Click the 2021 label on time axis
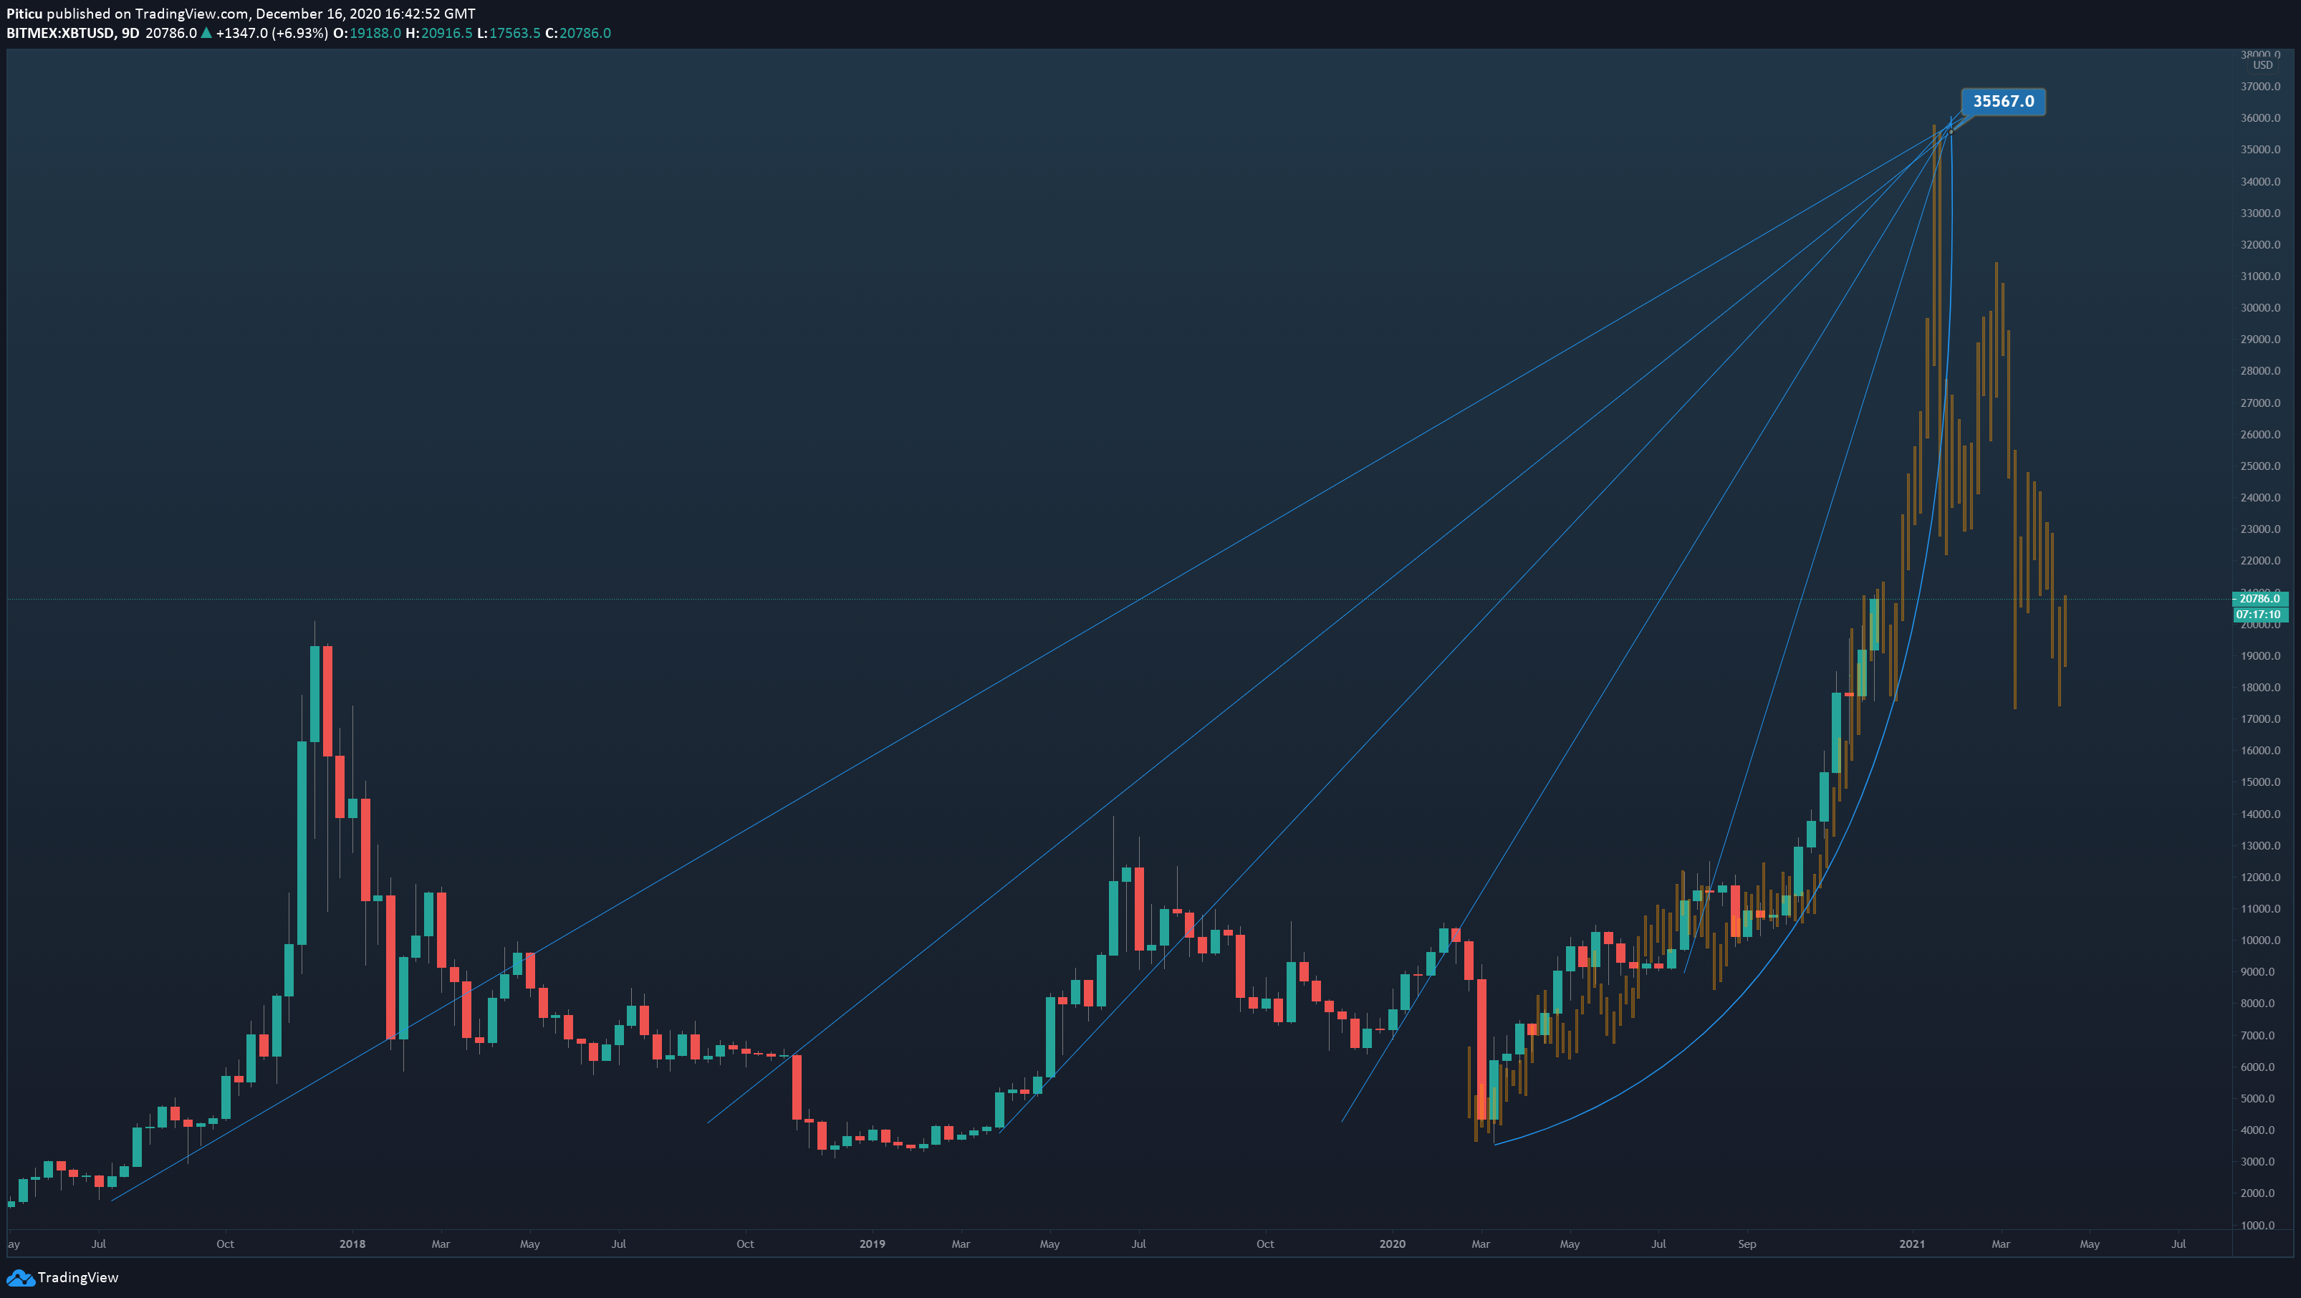Screen dimensions: 2301x1298 click(1911, 1244)
